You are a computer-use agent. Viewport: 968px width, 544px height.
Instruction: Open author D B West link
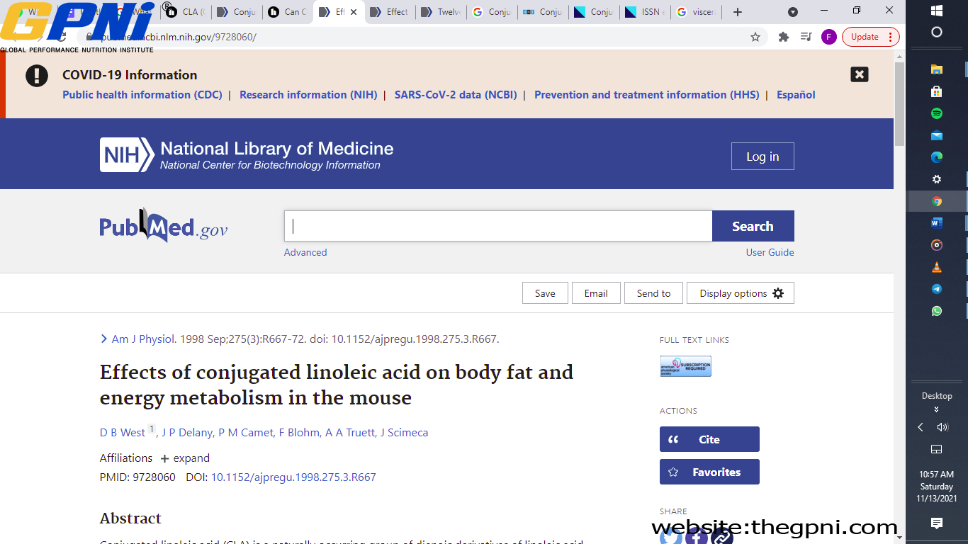[x=123, y=433]
